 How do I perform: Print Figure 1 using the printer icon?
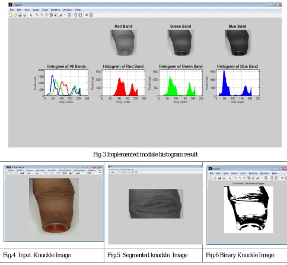point(24,15)
